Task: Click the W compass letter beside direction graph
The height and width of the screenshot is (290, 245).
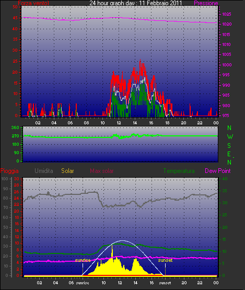Action: pos(230,137)
